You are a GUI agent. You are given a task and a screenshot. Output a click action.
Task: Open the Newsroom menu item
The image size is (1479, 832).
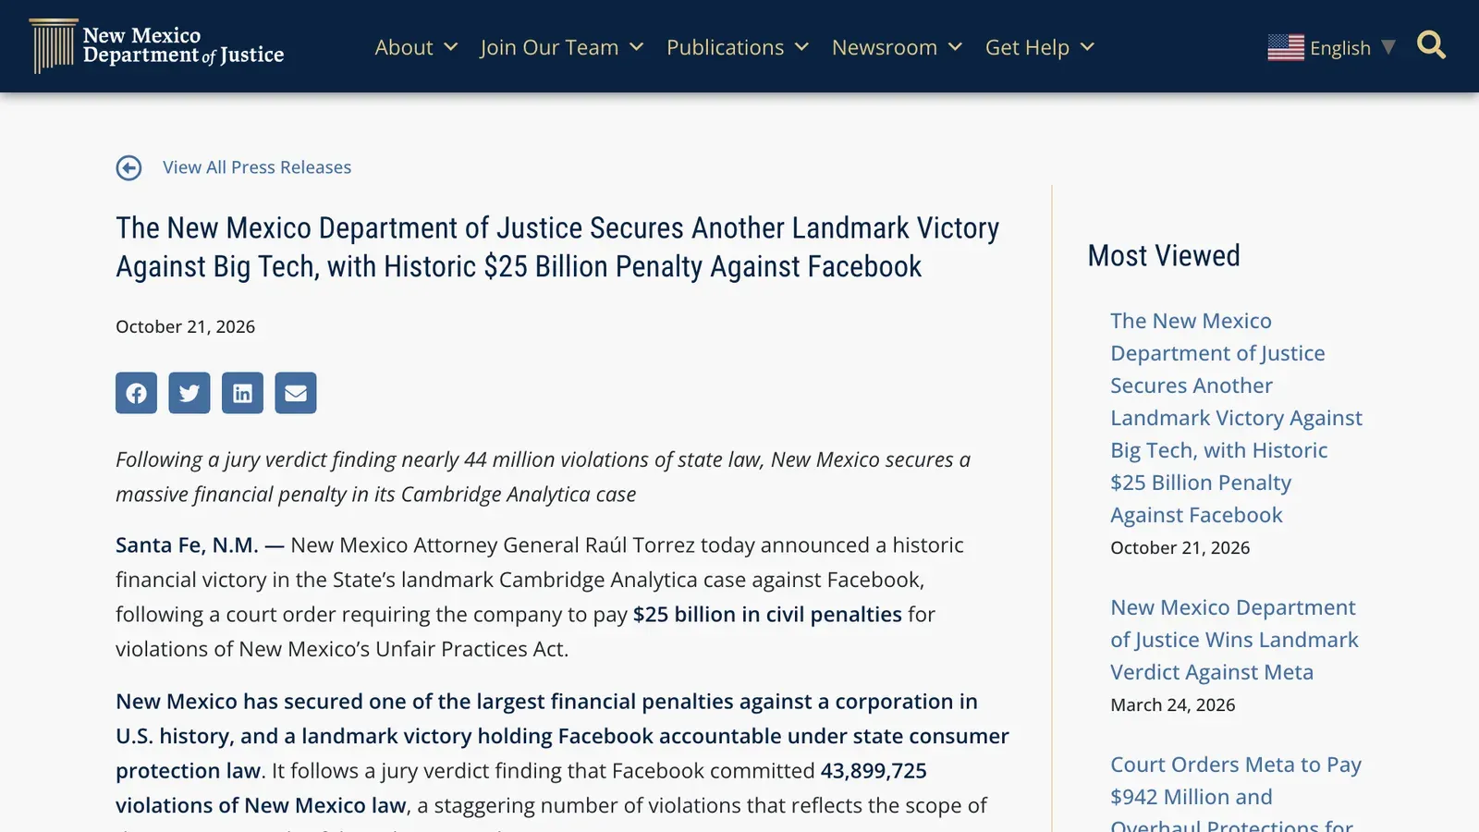point(885,47)
